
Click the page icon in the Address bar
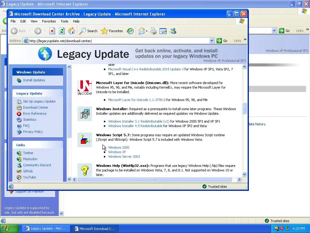click(x=26, y=41)
